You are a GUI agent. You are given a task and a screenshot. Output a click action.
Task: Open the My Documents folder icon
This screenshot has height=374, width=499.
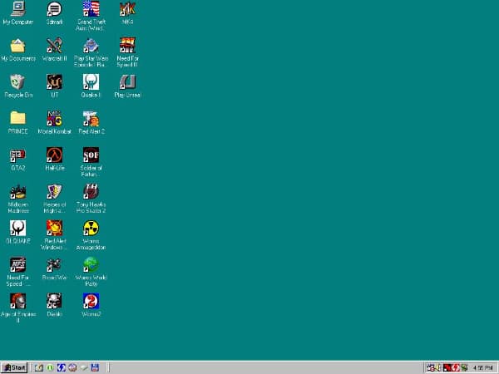[17, 46]
